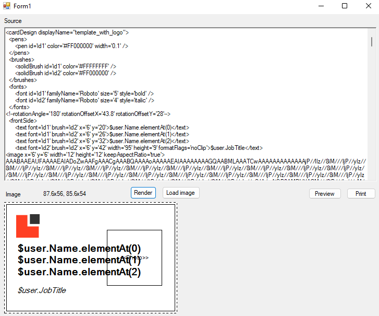Click $user.JobTitle text in card preview
Viewport: 379px width, 316px height.
42,290
